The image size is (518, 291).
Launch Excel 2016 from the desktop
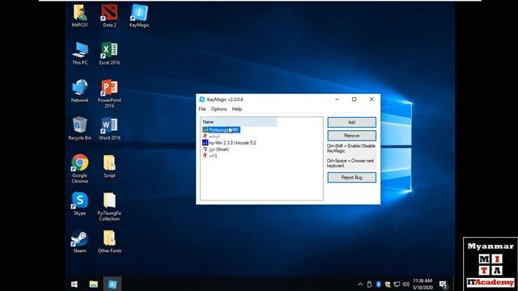pyautogui.click(x=109, y=53)
